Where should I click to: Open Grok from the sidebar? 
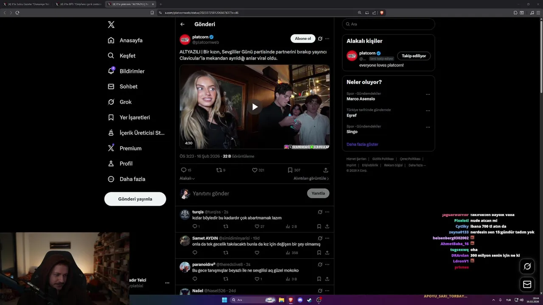point(120,102)
